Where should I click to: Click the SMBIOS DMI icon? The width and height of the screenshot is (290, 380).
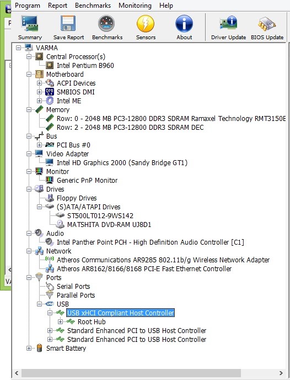pos(50,92)
